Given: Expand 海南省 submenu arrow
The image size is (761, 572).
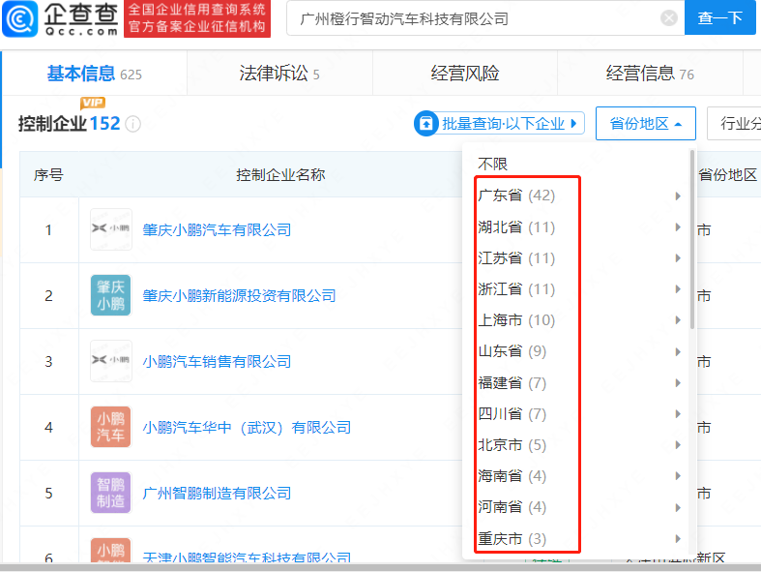Looking at the screenshot, I should pos(678,476).
